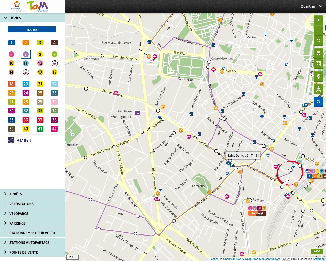Print the current map
The image size is (326, 261).
coord(318,53)
